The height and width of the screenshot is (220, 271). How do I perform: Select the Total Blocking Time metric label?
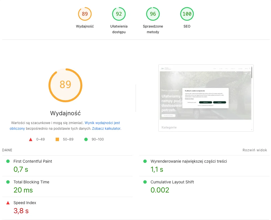pos(31,182)
